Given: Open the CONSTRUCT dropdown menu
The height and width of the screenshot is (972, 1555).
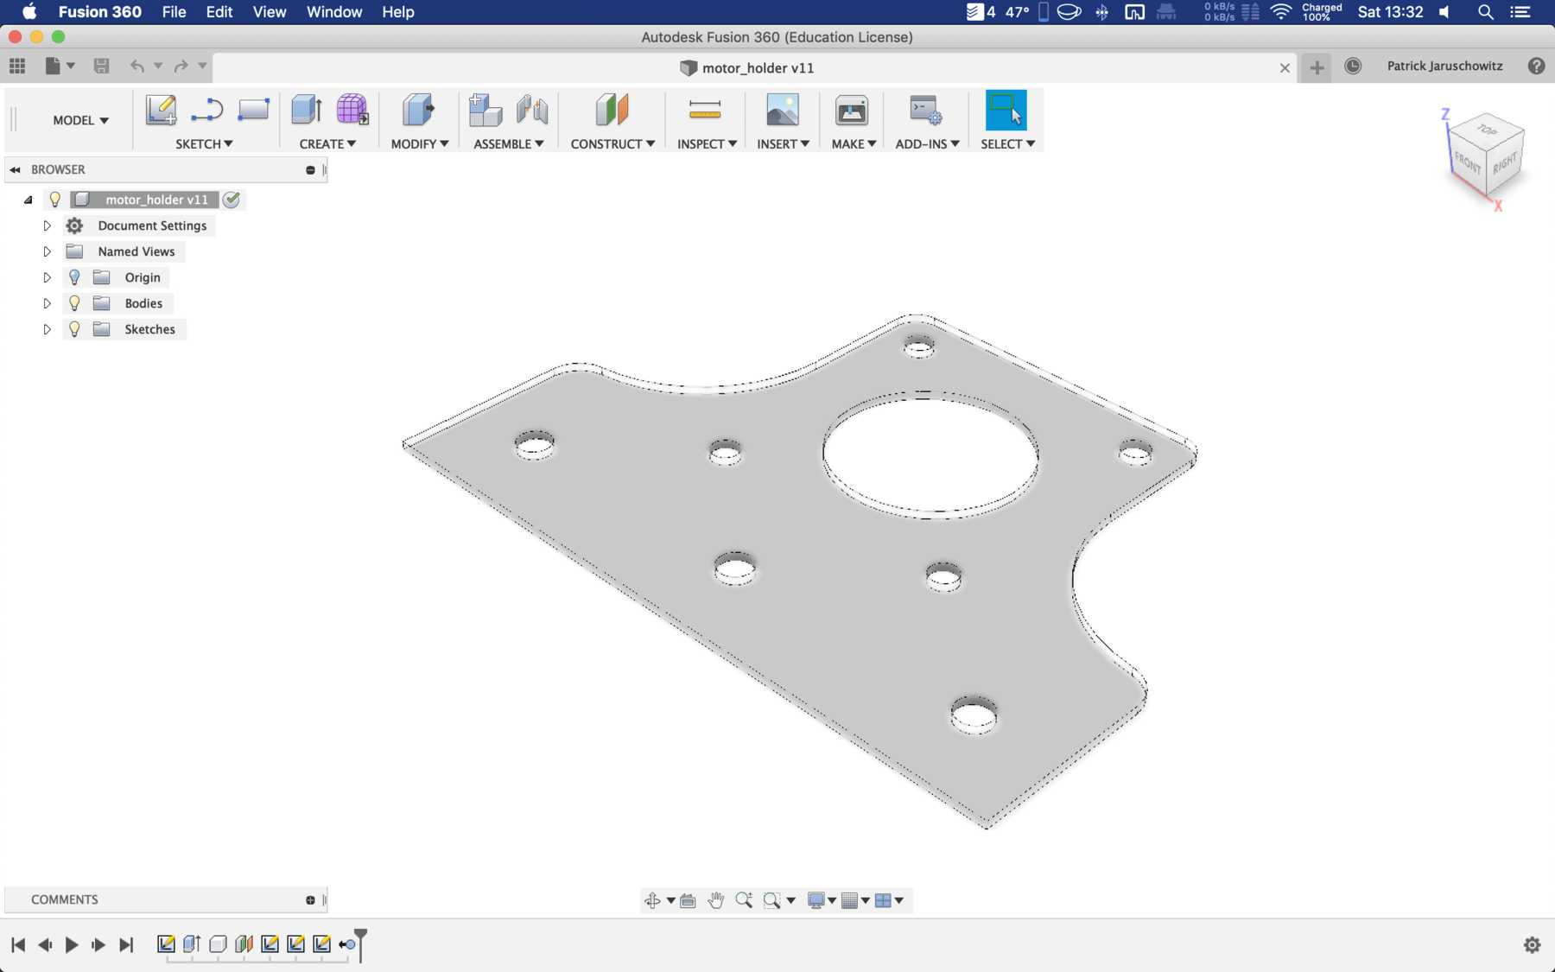Looking at the screenshot, I should tap(612, 144).
